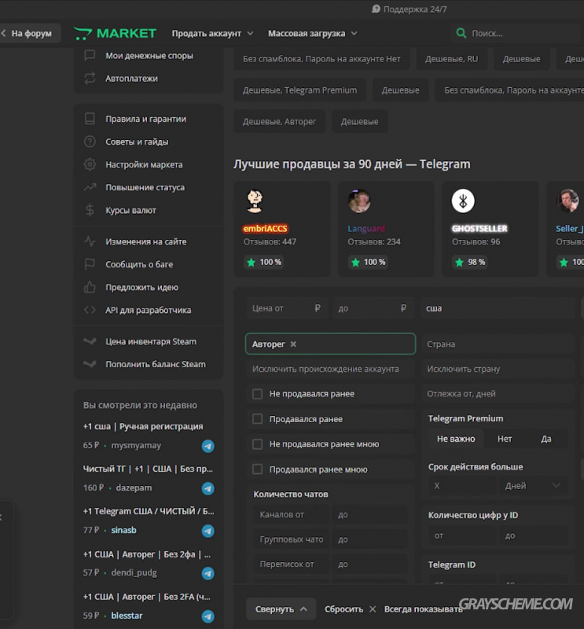Click the Пополнить баланс Steam icon
Viewport: 584px width, 629px height.
(x=90, y=364)
